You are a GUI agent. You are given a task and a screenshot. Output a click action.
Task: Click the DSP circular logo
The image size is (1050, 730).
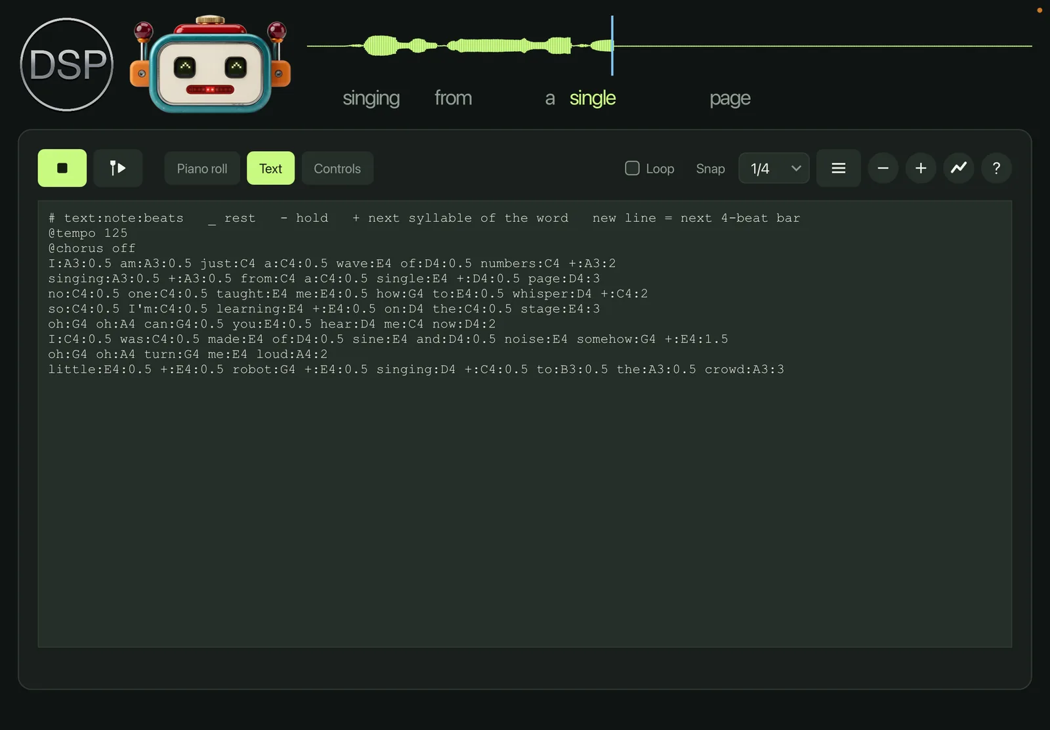(x=67, y=65)
